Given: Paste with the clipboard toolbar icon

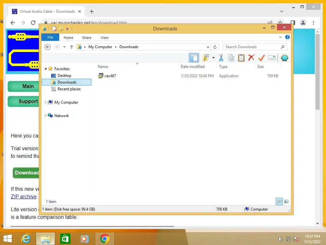Looking at the screenshot, I should (241, 58).
